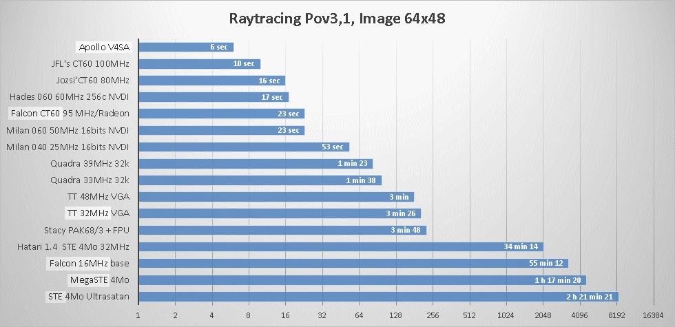Click the "23 sec" value on Milan 060 bar
Viewport: 675px width, 327px height.
(x=289, y=130)
